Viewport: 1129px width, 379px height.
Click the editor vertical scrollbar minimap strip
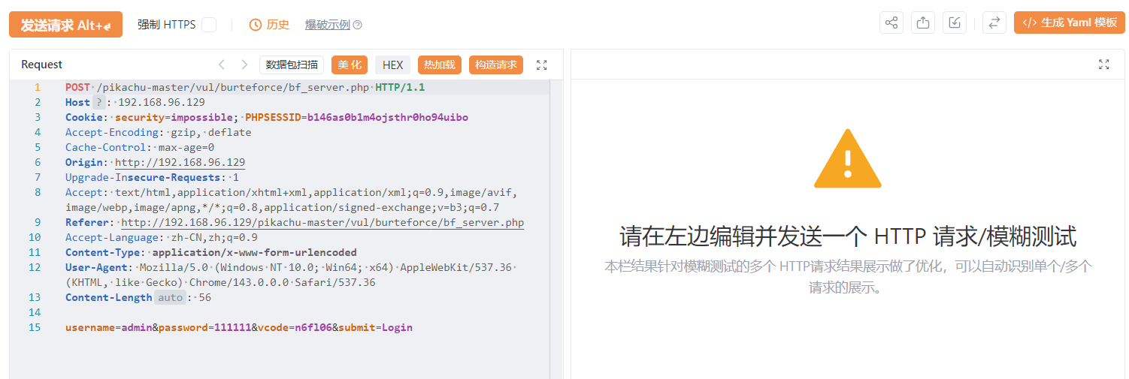tap(556, 229)
